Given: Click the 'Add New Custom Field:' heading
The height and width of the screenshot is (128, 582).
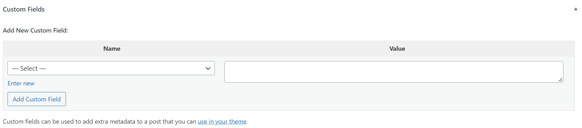Looking at the screenshot, I should click(35, 31).
